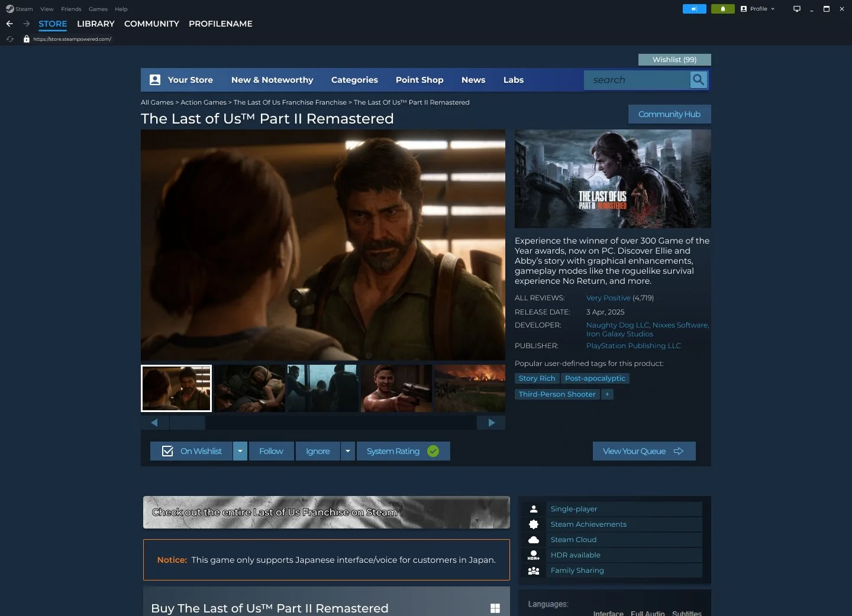Screen dimensions: 852x616
Task: Expand the On Wishlist dropdown arrow
Action: [240, 451]
